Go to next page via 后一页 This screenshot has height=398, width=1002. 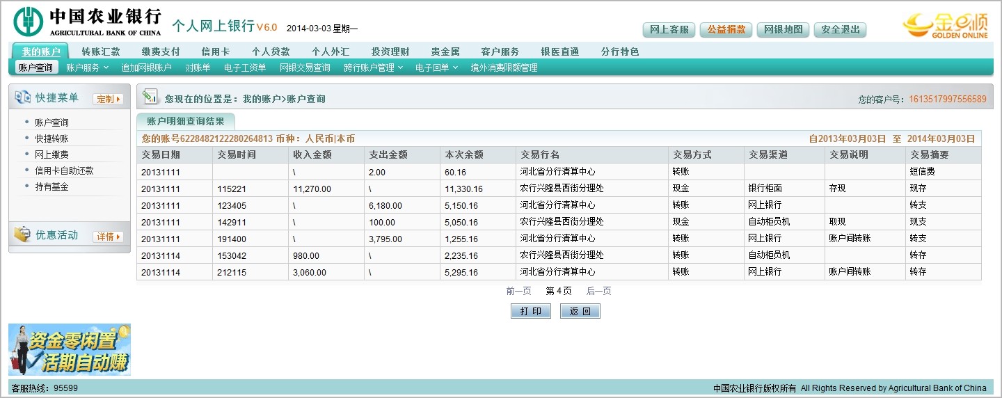pos(598,291)
